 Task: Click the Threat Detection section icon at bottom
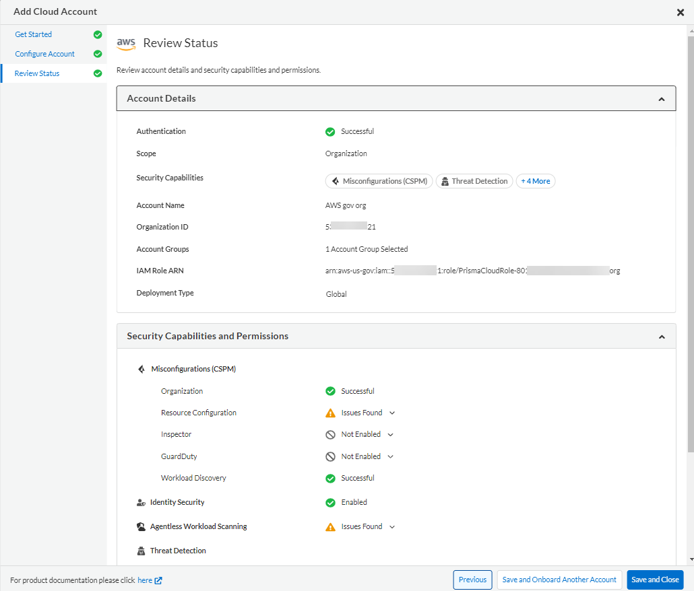pyautogui.click(x=141, y=551)
